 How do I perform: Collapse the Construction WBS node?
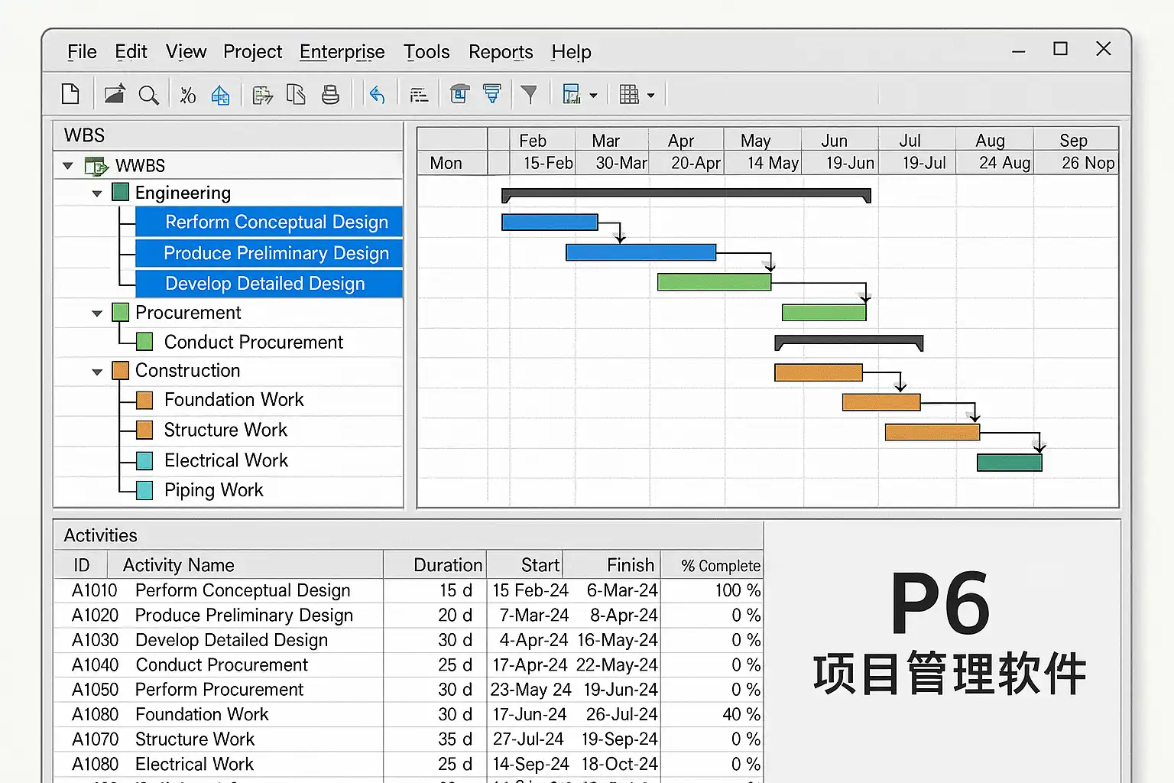97,372
